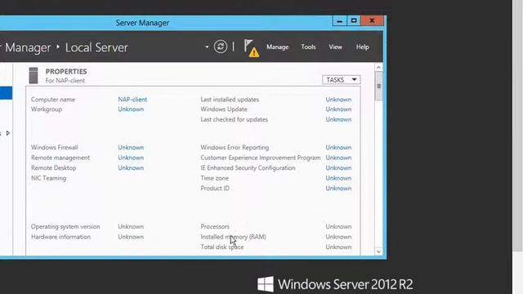Click the Processors label

click(x=215, y=227)
